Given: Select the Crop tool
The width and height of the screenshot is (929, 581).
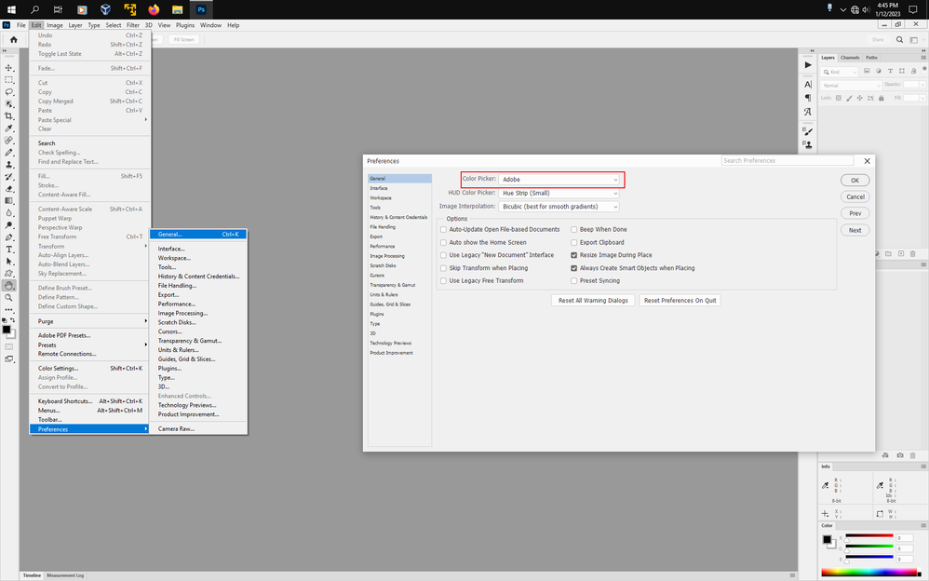Looking at the screenshot, I should click(x=9, y=116).
